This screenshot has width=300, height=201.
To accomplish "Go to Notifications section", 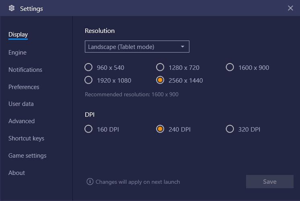I will 25,70.
